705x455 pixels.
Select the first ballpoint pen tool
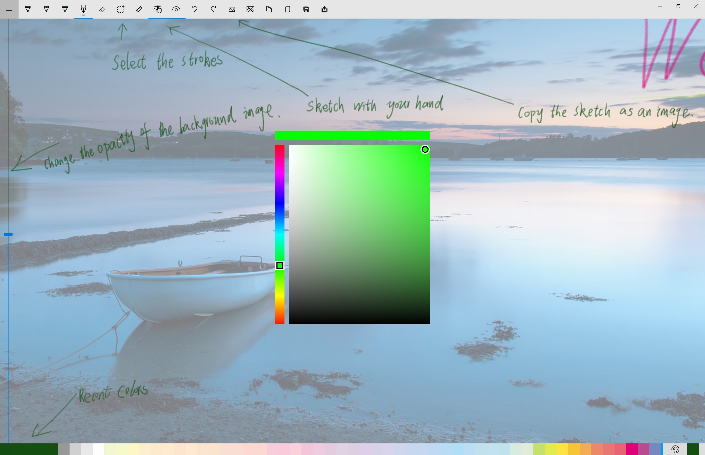coord(28,9)
